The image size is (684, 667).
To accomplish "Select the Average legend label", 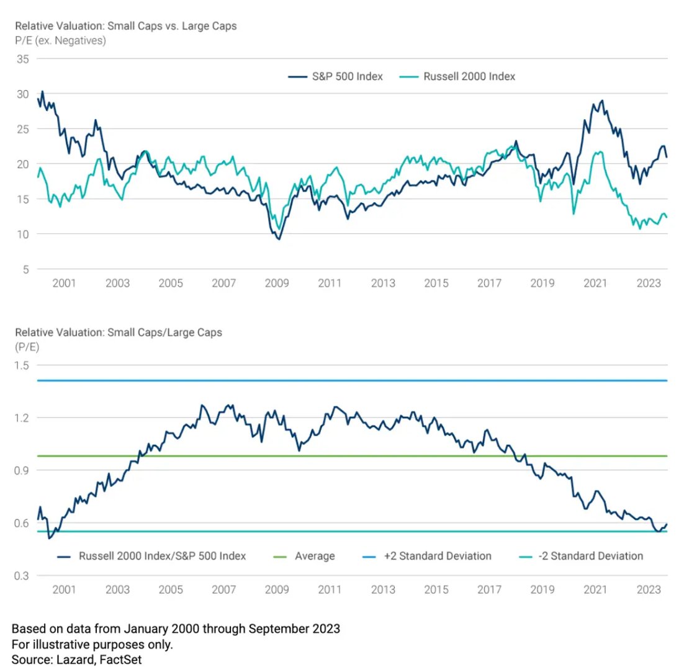I will tap(317, 556).
